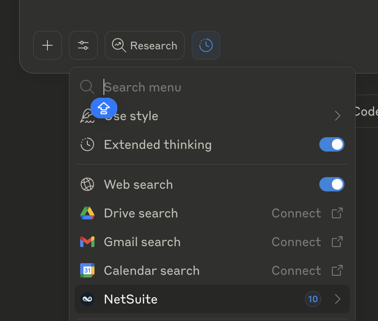
Task: Expand the NetSuite tools chevron
Action: click(338, 299)
